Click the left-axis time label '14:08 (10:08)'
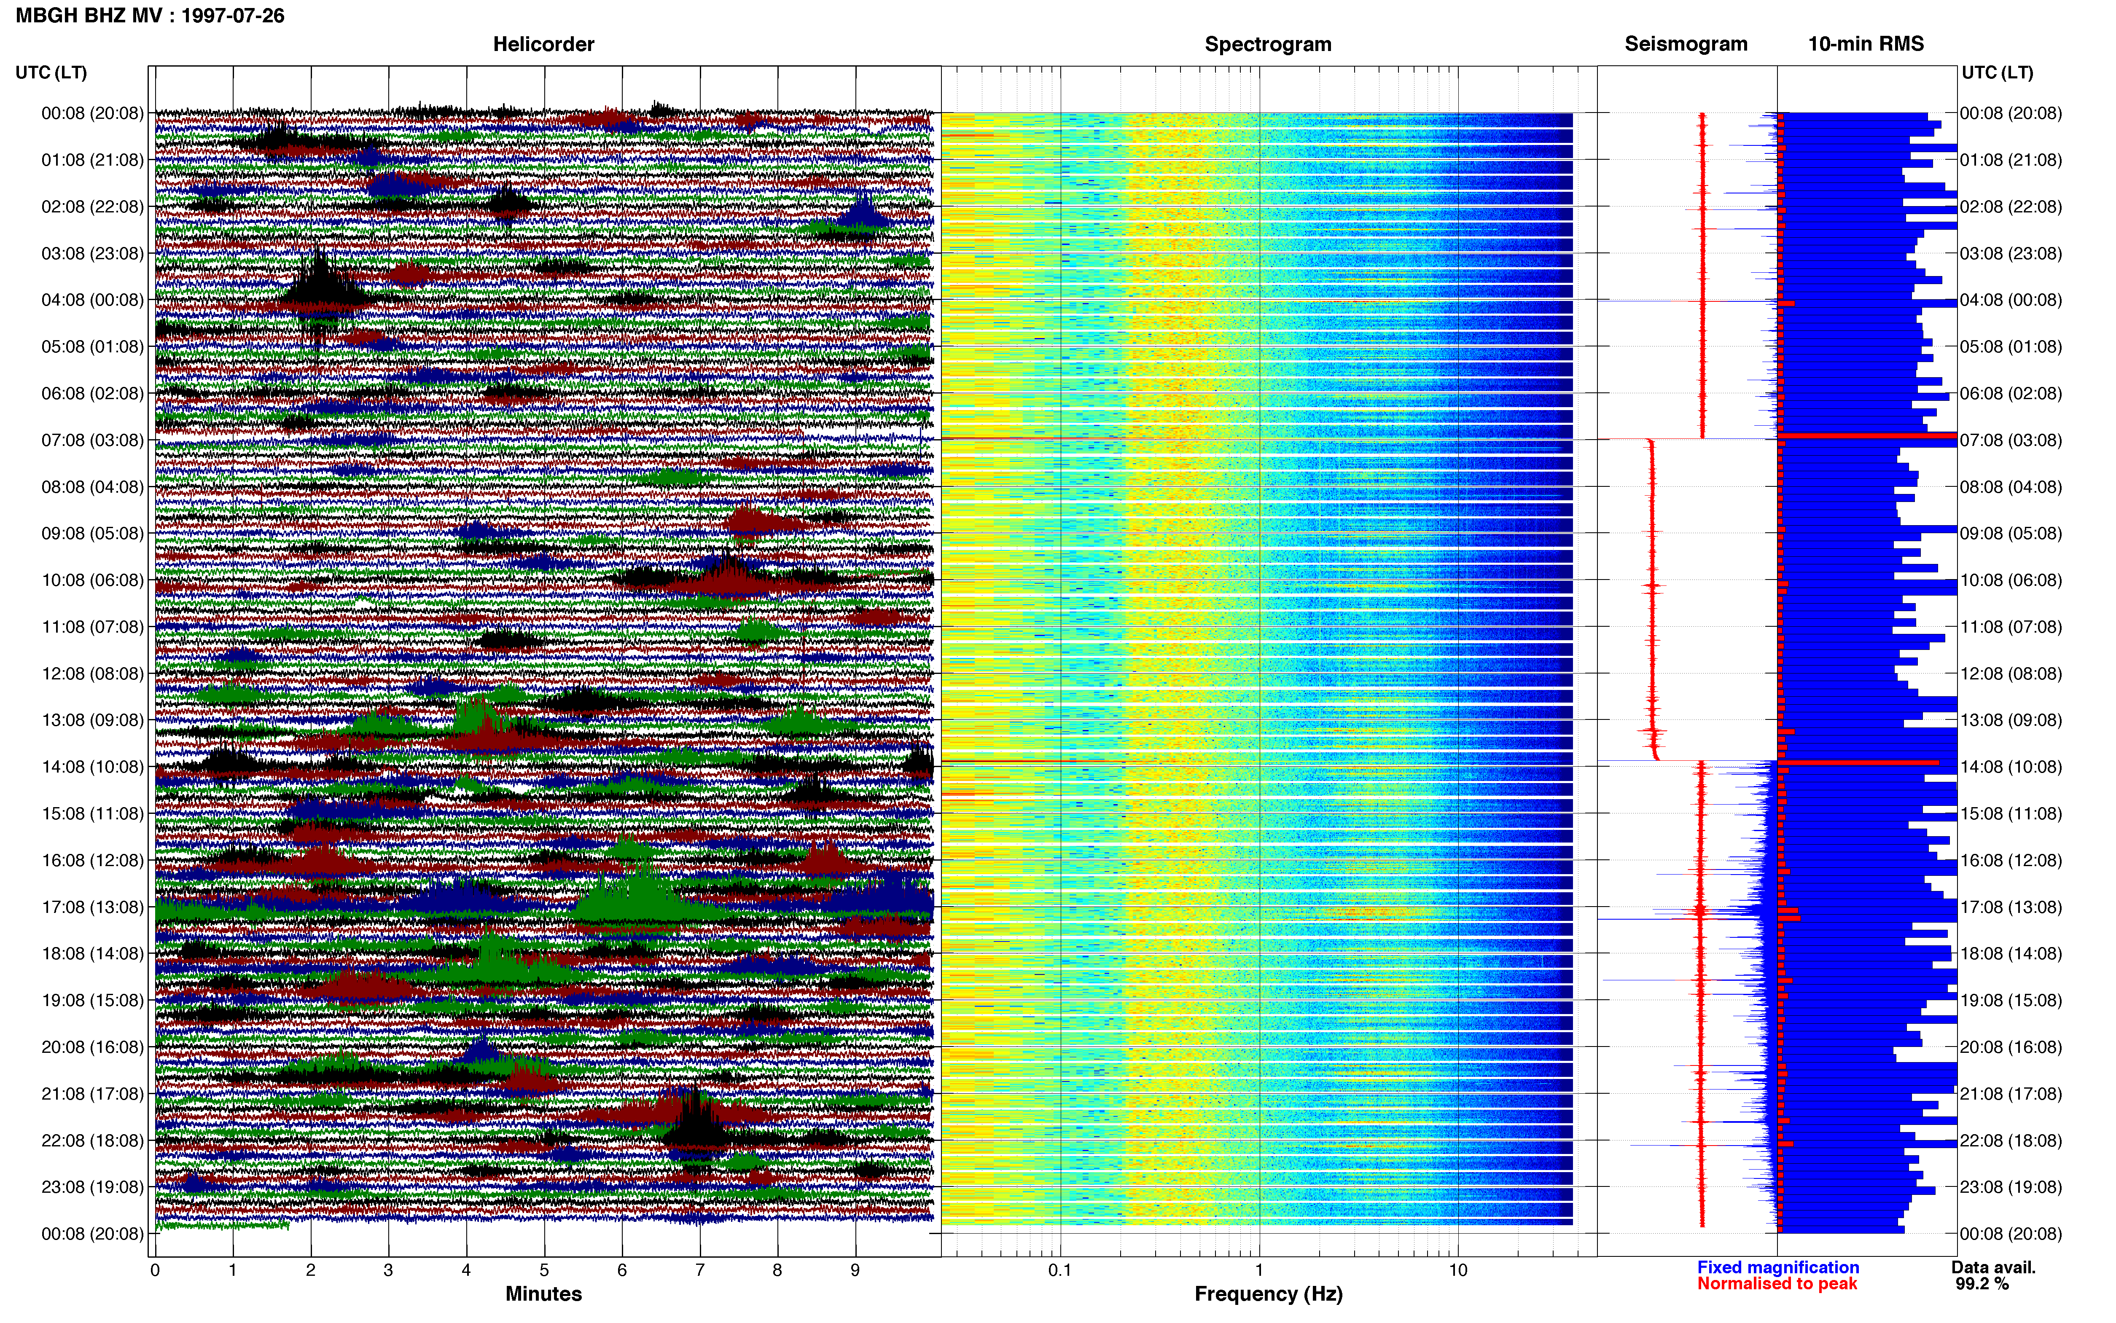Viewport: 2116px width, 1323px height. [x=93, y=768]
